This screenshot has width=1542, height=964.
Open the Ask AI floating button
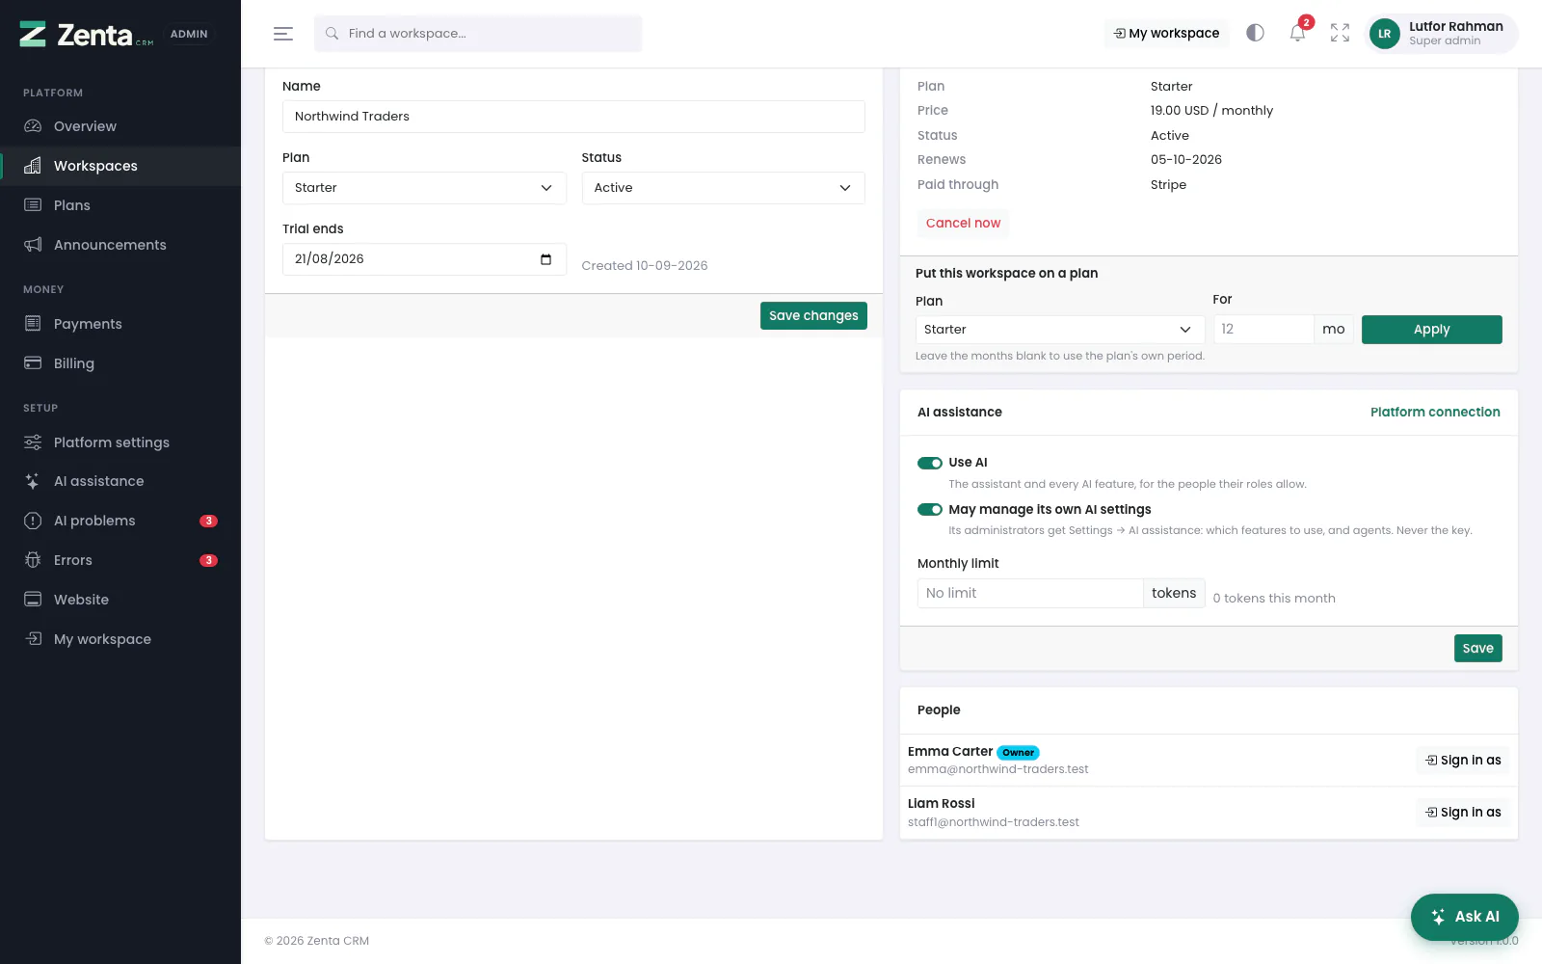coord(1464,917)
